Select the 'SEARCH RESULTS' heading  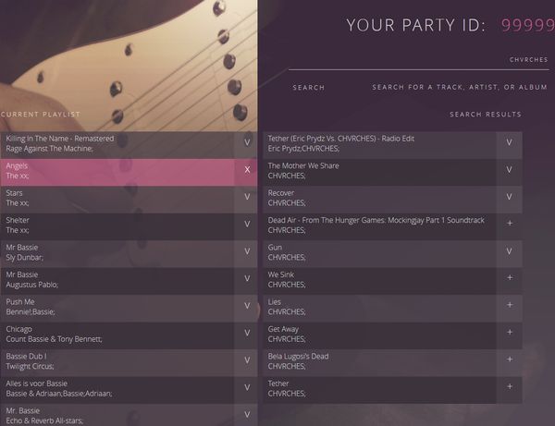486,115
